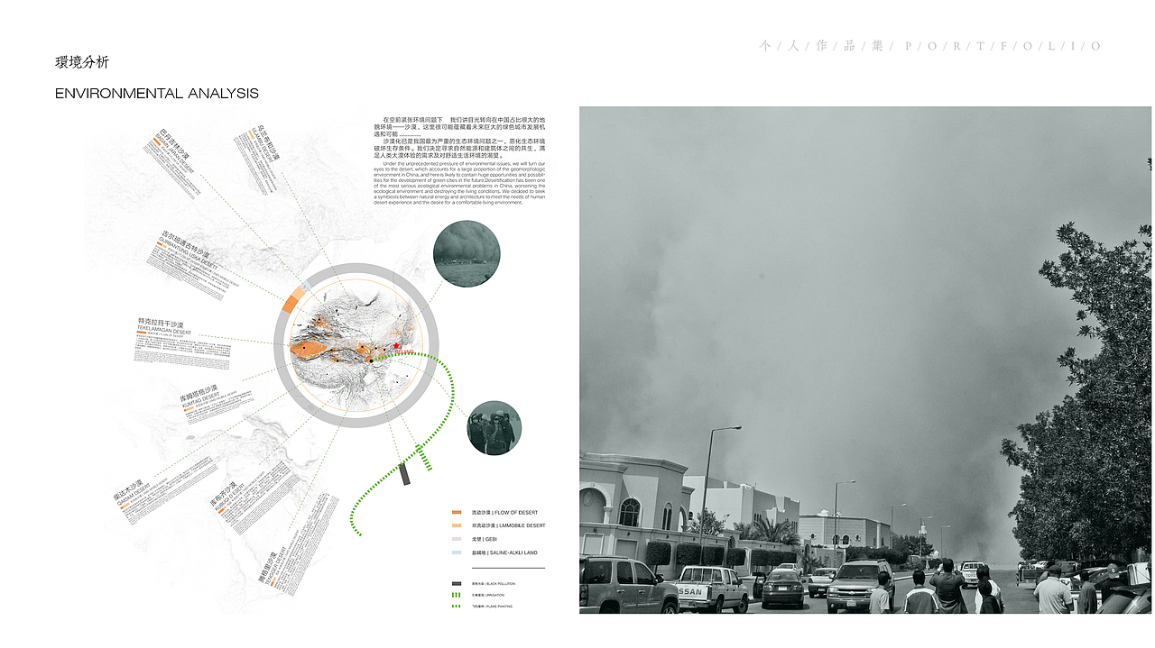Viewport: 1155px width, 648px height.
Task: Click the light blue 'Saline-Alkli Land' legend swatch
Action: (x=457, y=552)
